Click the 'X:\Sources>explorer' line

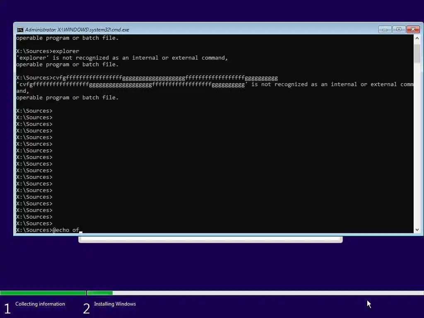(x=48, y=51)
